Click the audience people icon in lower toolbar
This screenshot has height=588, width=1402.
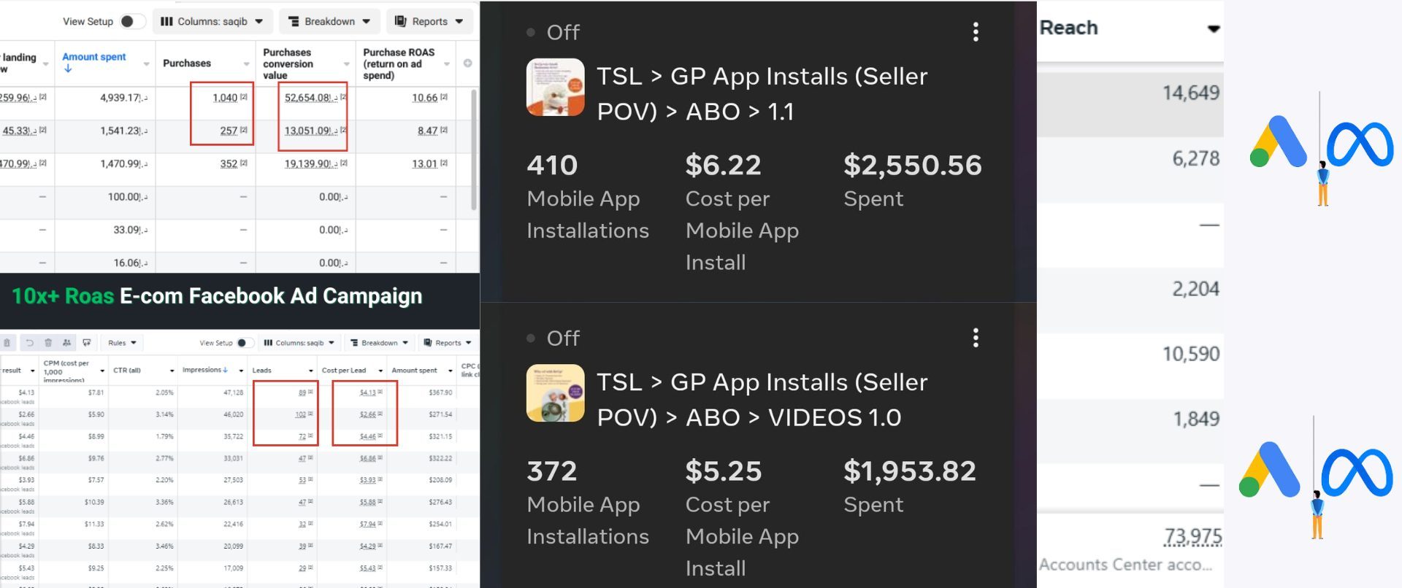66,343
